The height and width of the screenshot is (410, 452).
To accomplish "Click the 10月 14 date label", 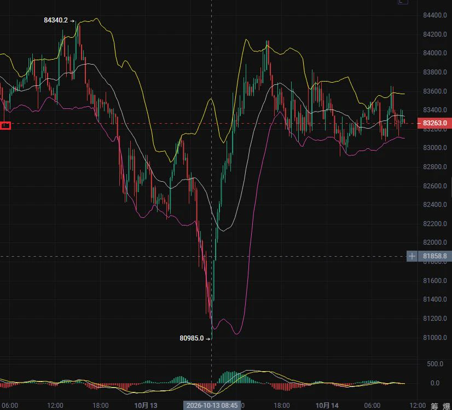I will pyautogui.click(x=327, y=406).
